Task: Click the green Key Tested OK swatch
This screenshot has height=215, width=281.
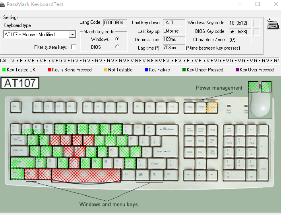Action: (x=4, y=70)
